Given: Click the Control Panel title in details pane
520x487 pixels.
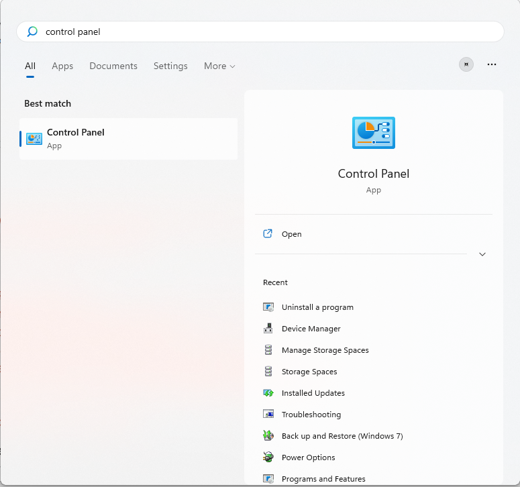Looking at the screenshot, I should click(x=374, y=174).
